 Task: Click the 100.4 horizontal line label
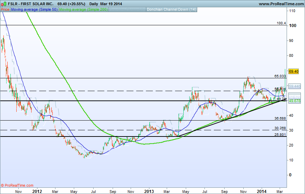[x=281, y=23]
